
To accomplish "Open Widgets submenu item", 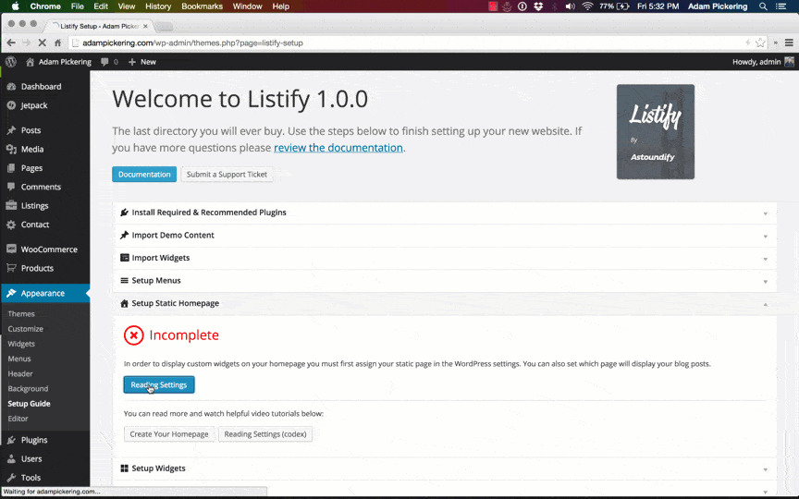I will 21,344.
